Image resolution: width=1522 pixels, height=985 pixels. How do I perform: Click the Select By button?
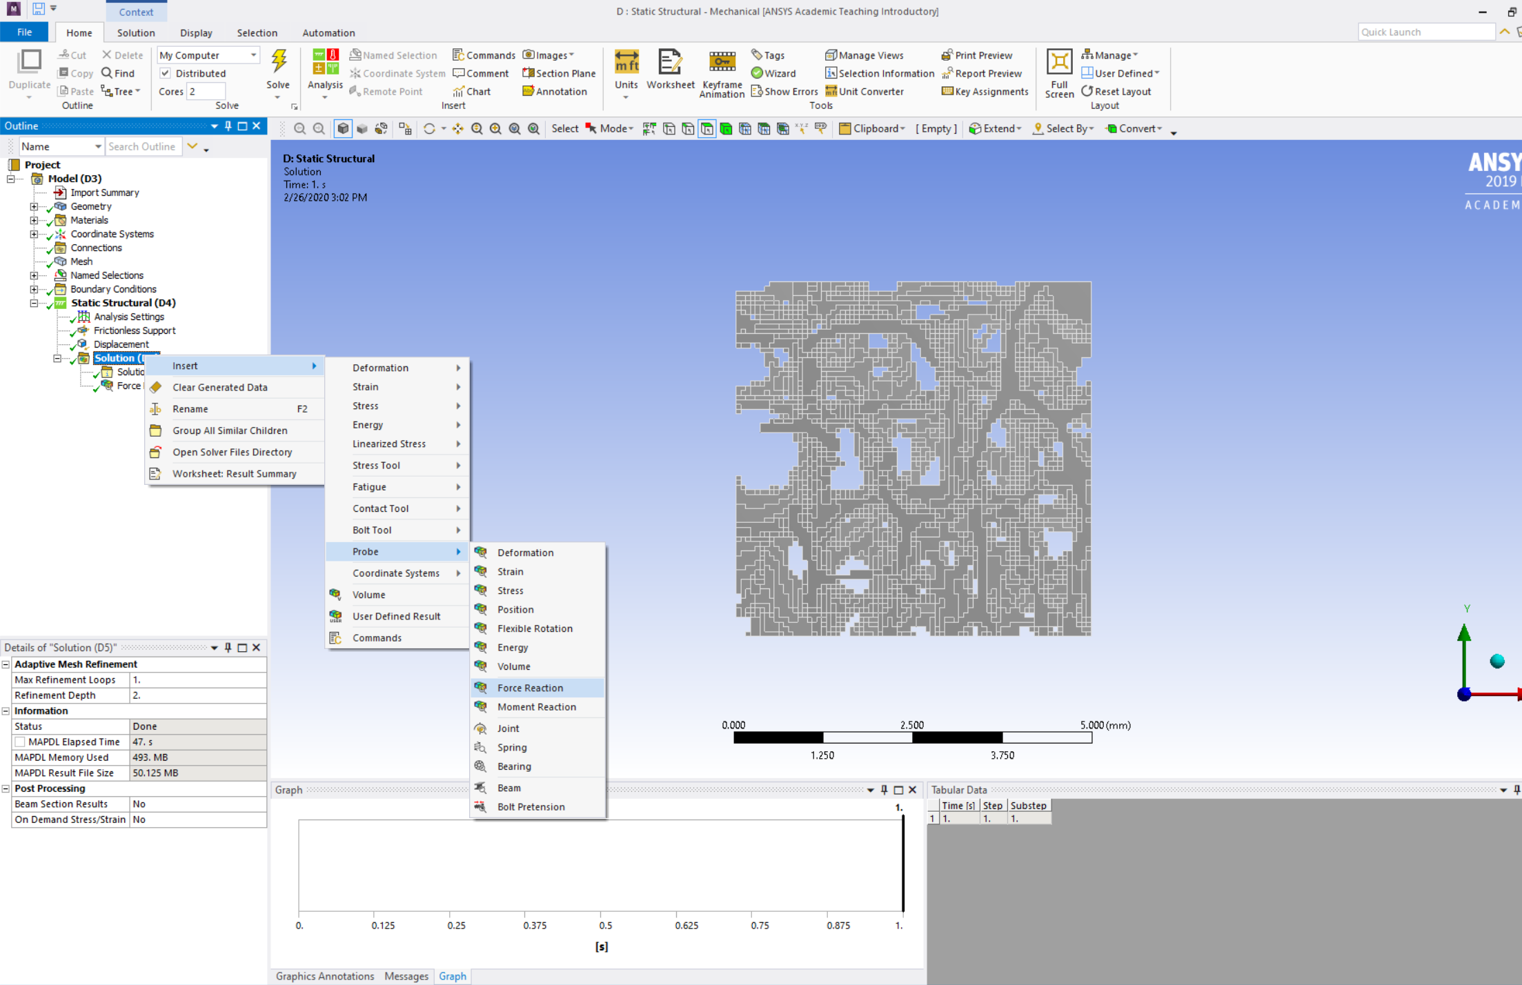click(x=1064, y=128)
